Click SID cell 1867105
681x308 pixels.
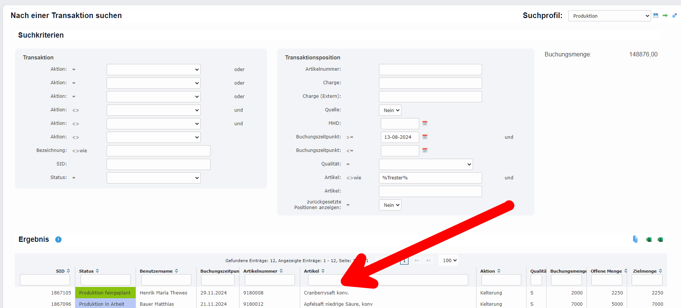click(x=61, y=293)
